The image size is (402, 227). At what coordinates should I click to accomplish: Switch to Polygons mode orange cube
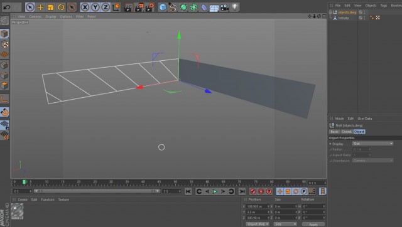click(x=4, y=86)
